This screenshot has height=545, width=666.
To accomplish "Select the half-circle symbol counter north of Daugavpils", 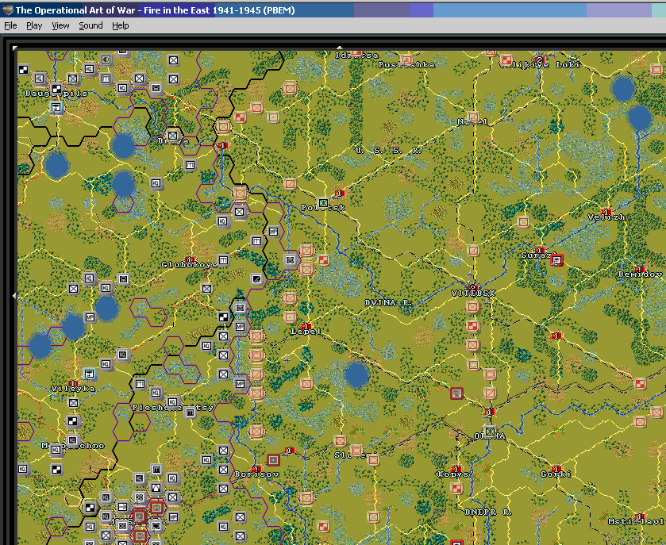I will (x=106, y=59).
